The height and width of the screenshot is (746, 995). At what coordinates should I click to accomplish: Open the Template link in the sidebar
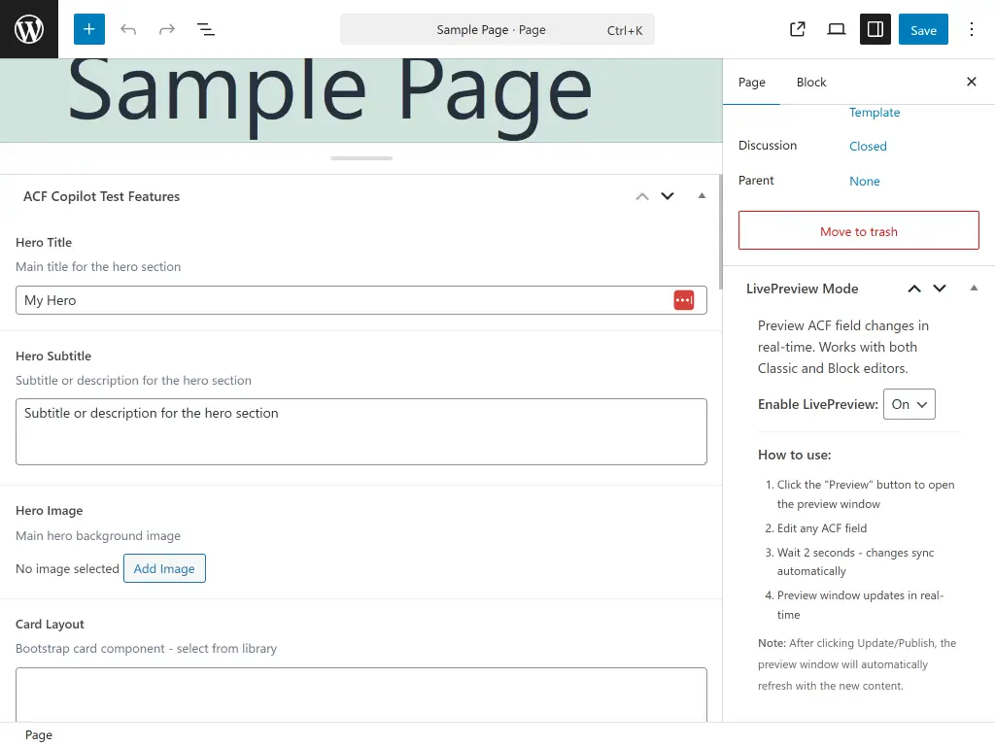pyautogui.click(x=874, y=112)
